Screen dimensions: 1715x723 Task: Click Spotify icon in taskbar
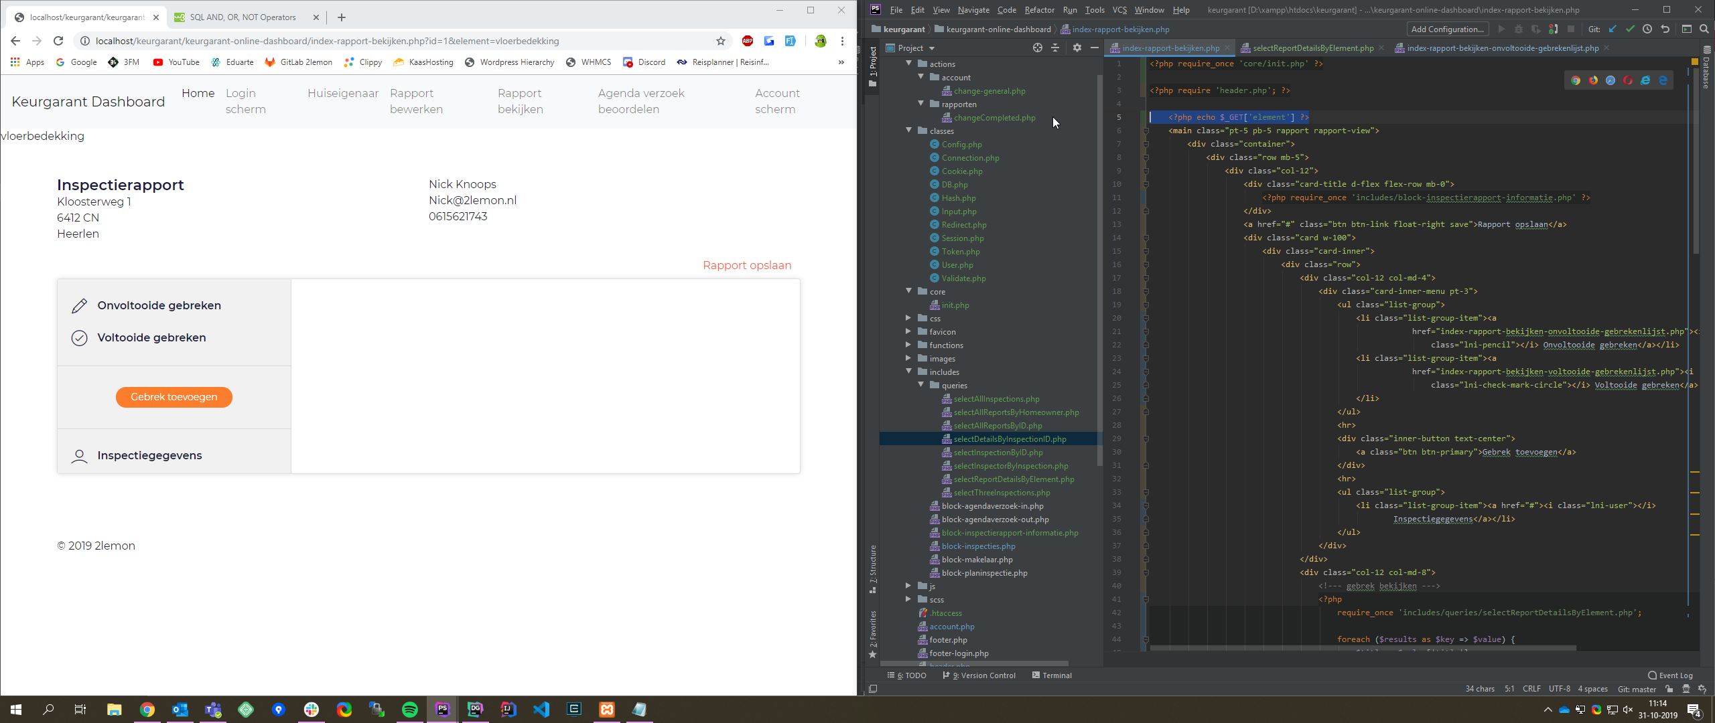pos(409,710)
